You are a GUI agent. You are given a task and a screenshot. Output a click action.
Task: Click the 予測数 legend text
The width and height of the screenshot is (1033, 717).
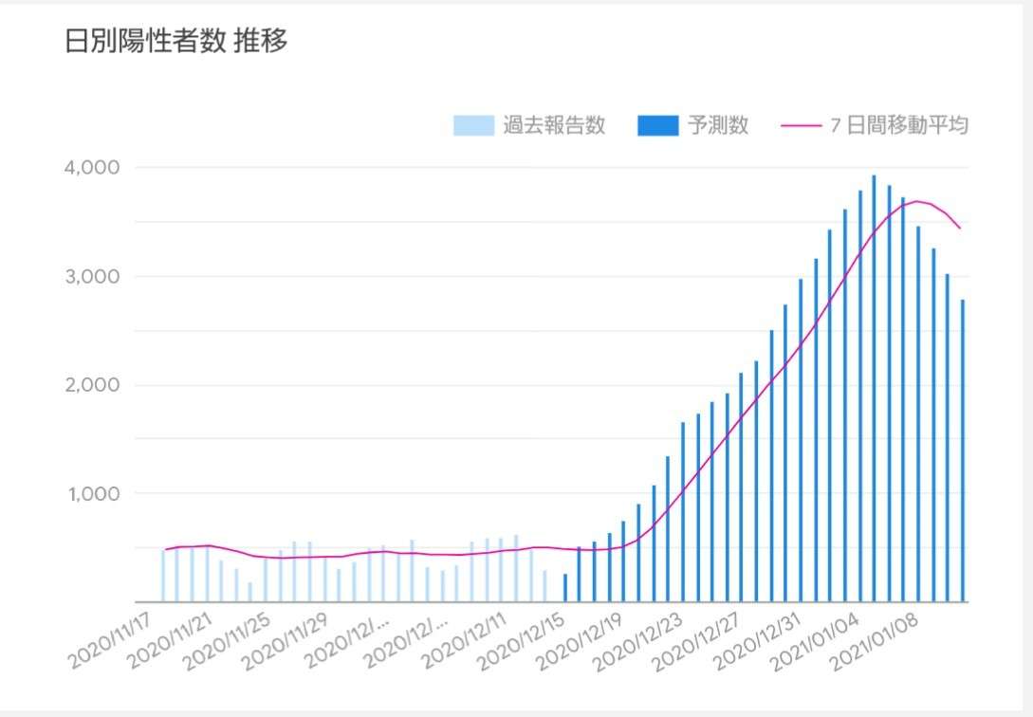(718, 124)
